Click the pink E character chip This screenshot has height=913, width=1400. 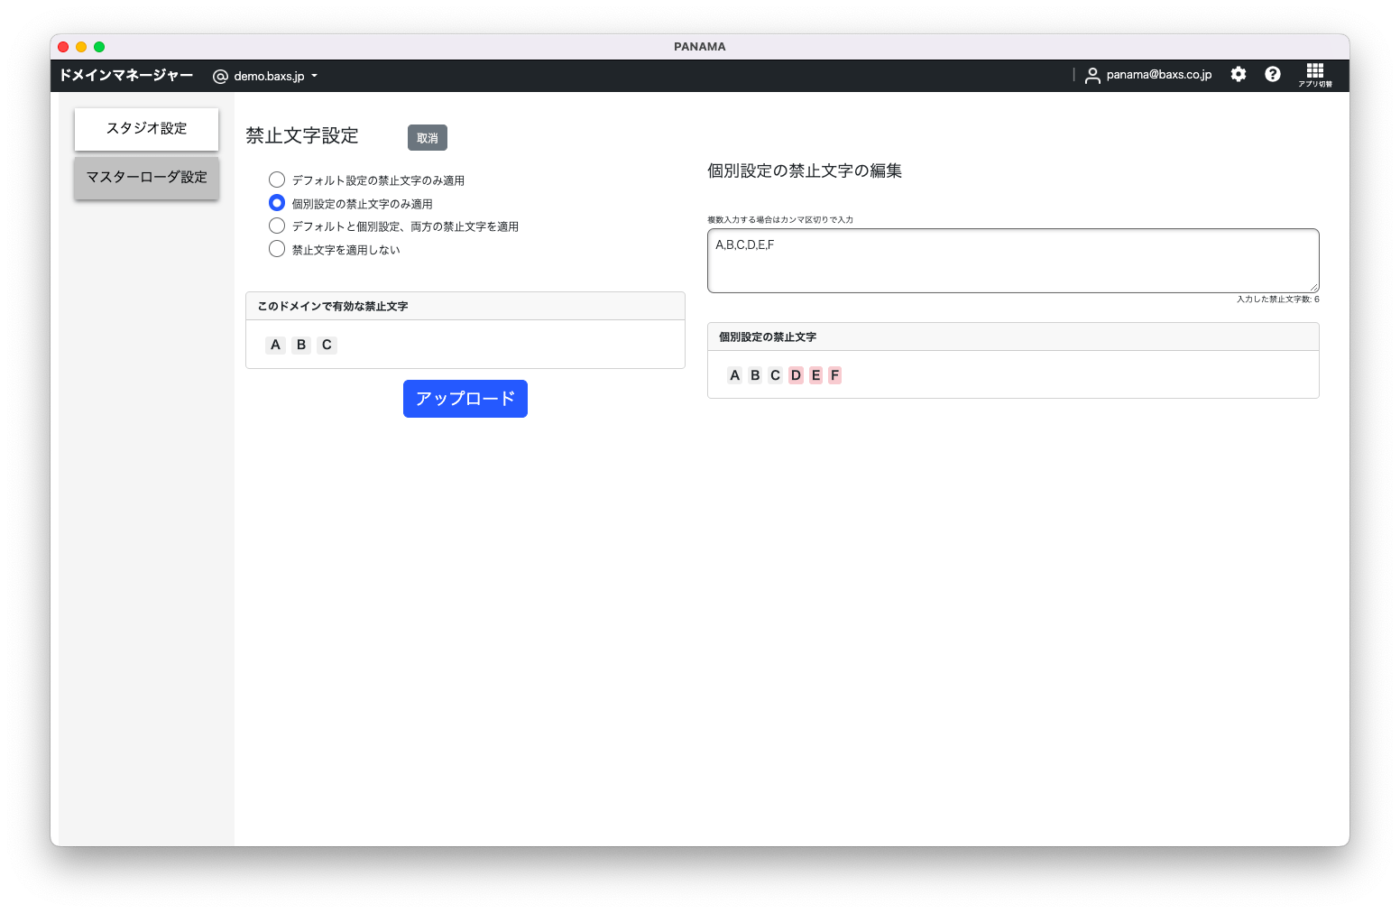815,375
